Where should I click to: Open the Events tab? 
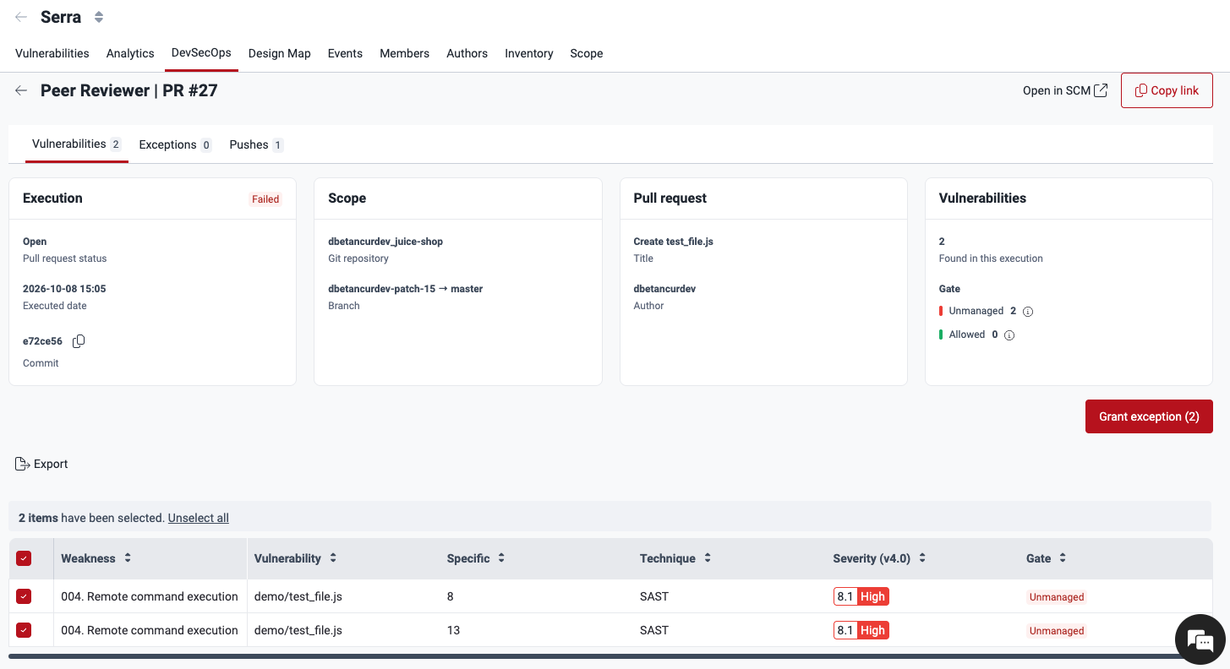tap(345, 53)
